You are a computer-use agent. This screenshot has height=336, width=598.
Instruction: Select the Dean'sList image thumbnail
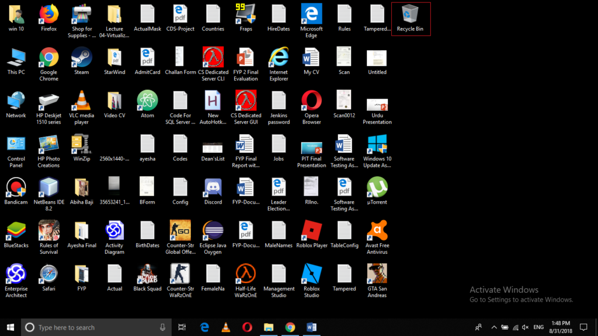pyautogui.click(x=213, y=148)
